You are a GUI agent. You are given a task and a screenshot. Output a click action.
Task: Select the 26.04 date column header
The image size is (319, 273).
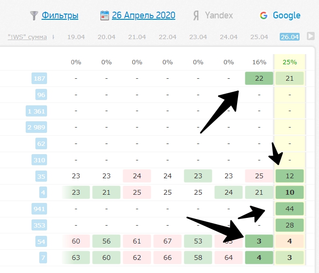[289, 37]
